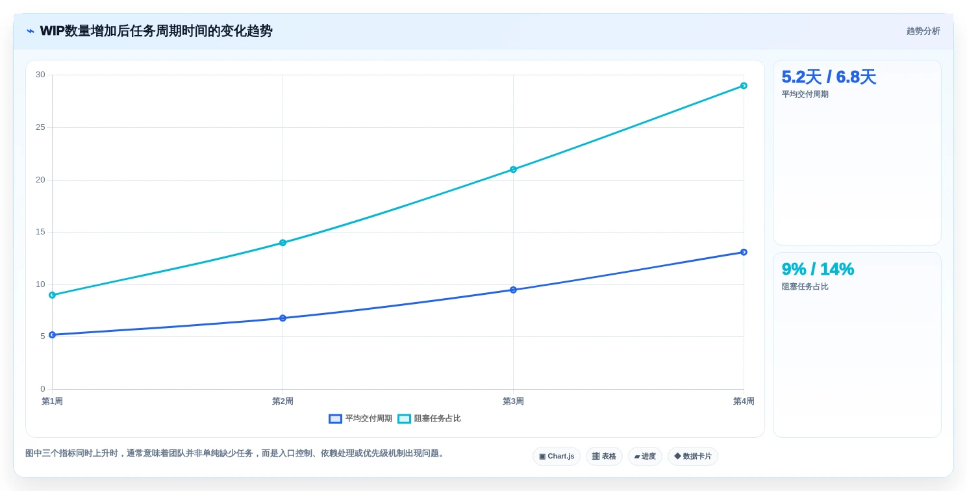Click the 第2周 x-axis label
The image size is (967, 491).
click(283, 401)
